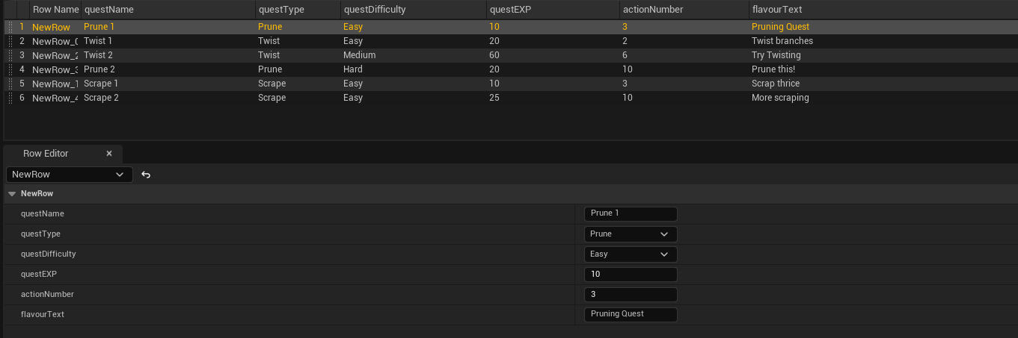Image resolution: width=1018 pixels, height=338 pixels.
Task: Open the questDifficulty Easy dropdown
Action: click(630, 254)
